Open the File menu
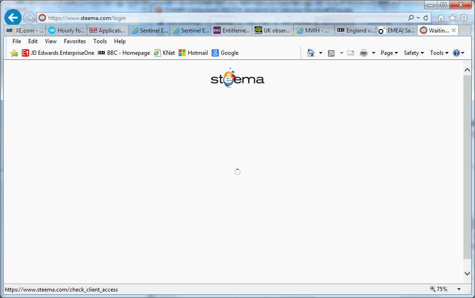475x298 pixels. click(17, 41)
